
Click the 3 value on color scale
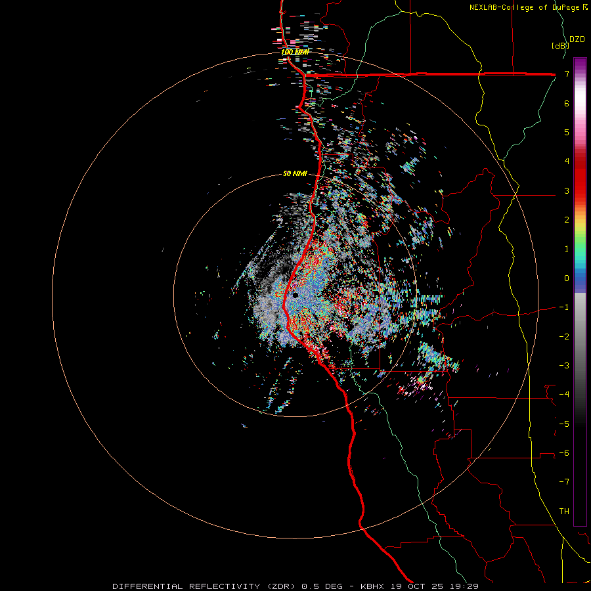(x=567, y=190)
